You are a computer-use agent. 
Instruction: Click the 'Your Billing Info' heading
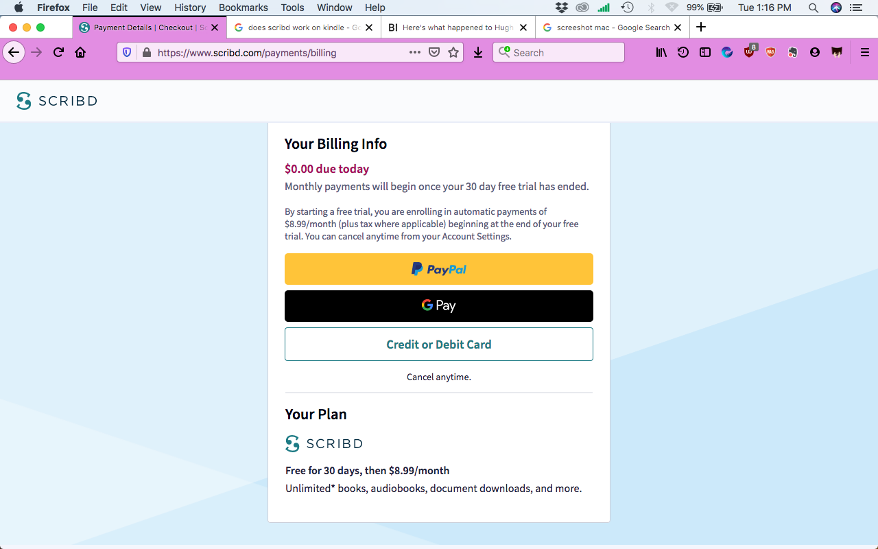point(336,144)
